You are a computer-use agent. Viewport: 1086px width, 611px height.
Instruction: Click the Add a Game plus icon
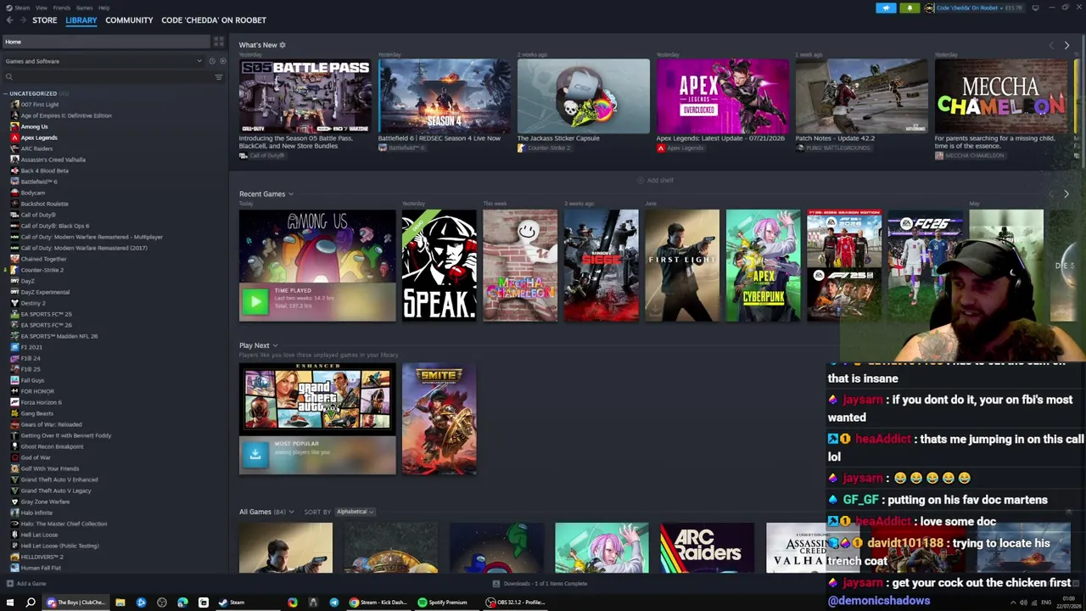tap(9, 584)
